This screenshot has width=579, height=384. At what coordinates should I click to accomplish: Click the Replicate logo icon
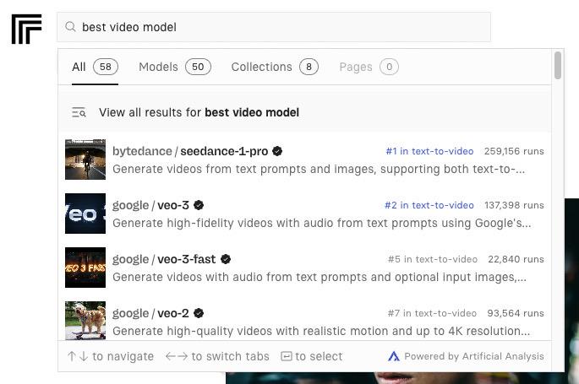tap(26, 29)
